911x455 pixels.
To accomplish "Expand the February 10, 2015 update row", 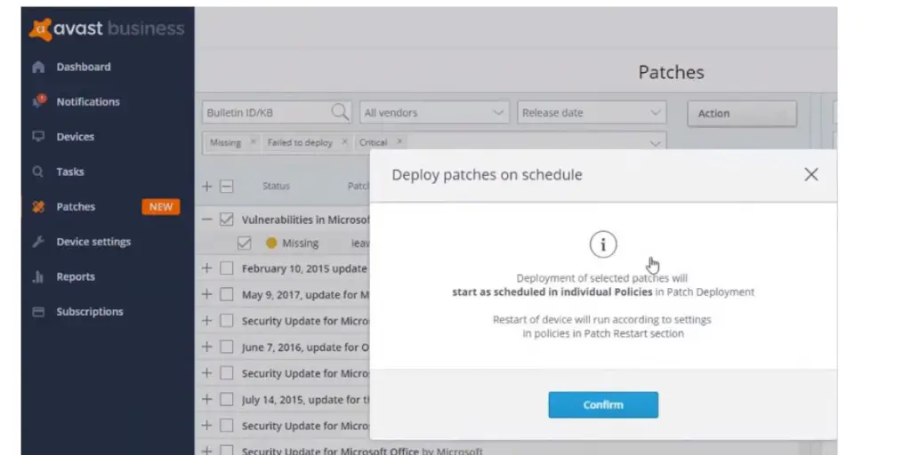I will 206,268.
